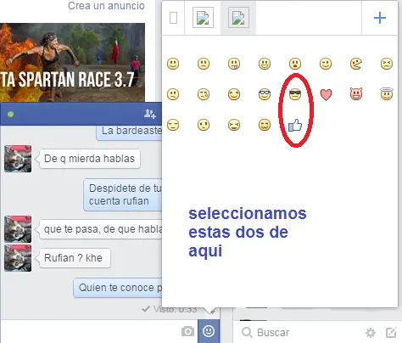
Task: Add friends to chat icon
Action: 150,114
